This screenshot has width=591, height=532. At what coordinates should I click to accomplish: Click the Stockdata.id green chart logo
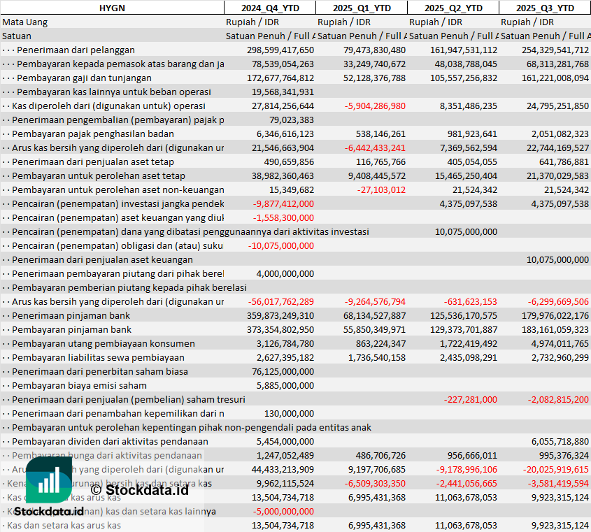pos(48,480)
